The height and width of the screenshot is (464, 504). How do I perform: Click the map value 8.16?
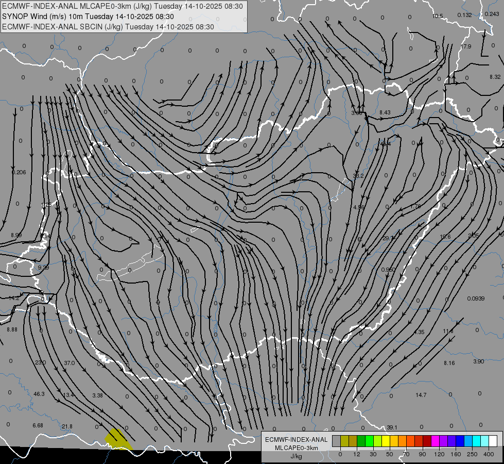click(x=449, y=363)
